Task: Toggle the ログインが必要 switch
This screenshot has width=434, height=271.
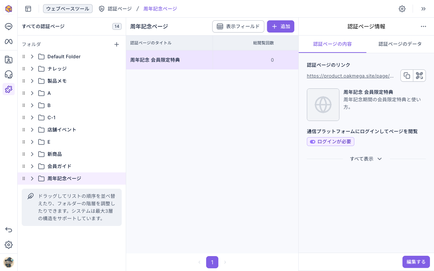Action: coord(313,142)
